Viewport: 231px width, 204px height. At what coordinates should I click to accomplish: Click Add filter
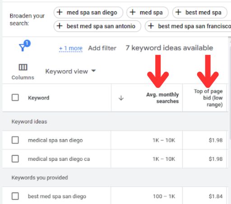pyautogui.click(x=102, y=48)
